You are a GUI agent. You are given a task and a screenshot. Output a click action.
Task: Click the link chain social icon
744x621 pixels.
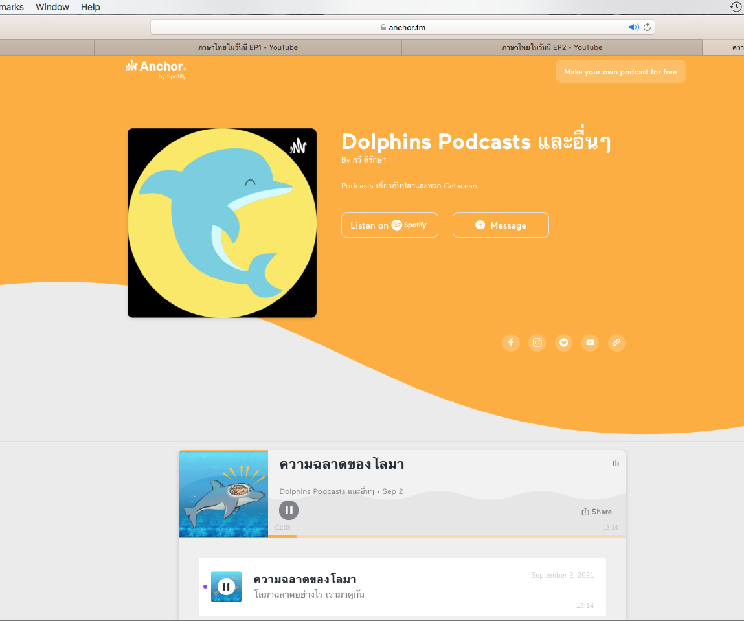point(616,343)
